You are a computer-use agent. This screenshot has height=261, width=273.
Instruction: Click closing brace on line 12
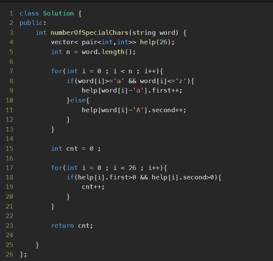[x=68, y=120]
